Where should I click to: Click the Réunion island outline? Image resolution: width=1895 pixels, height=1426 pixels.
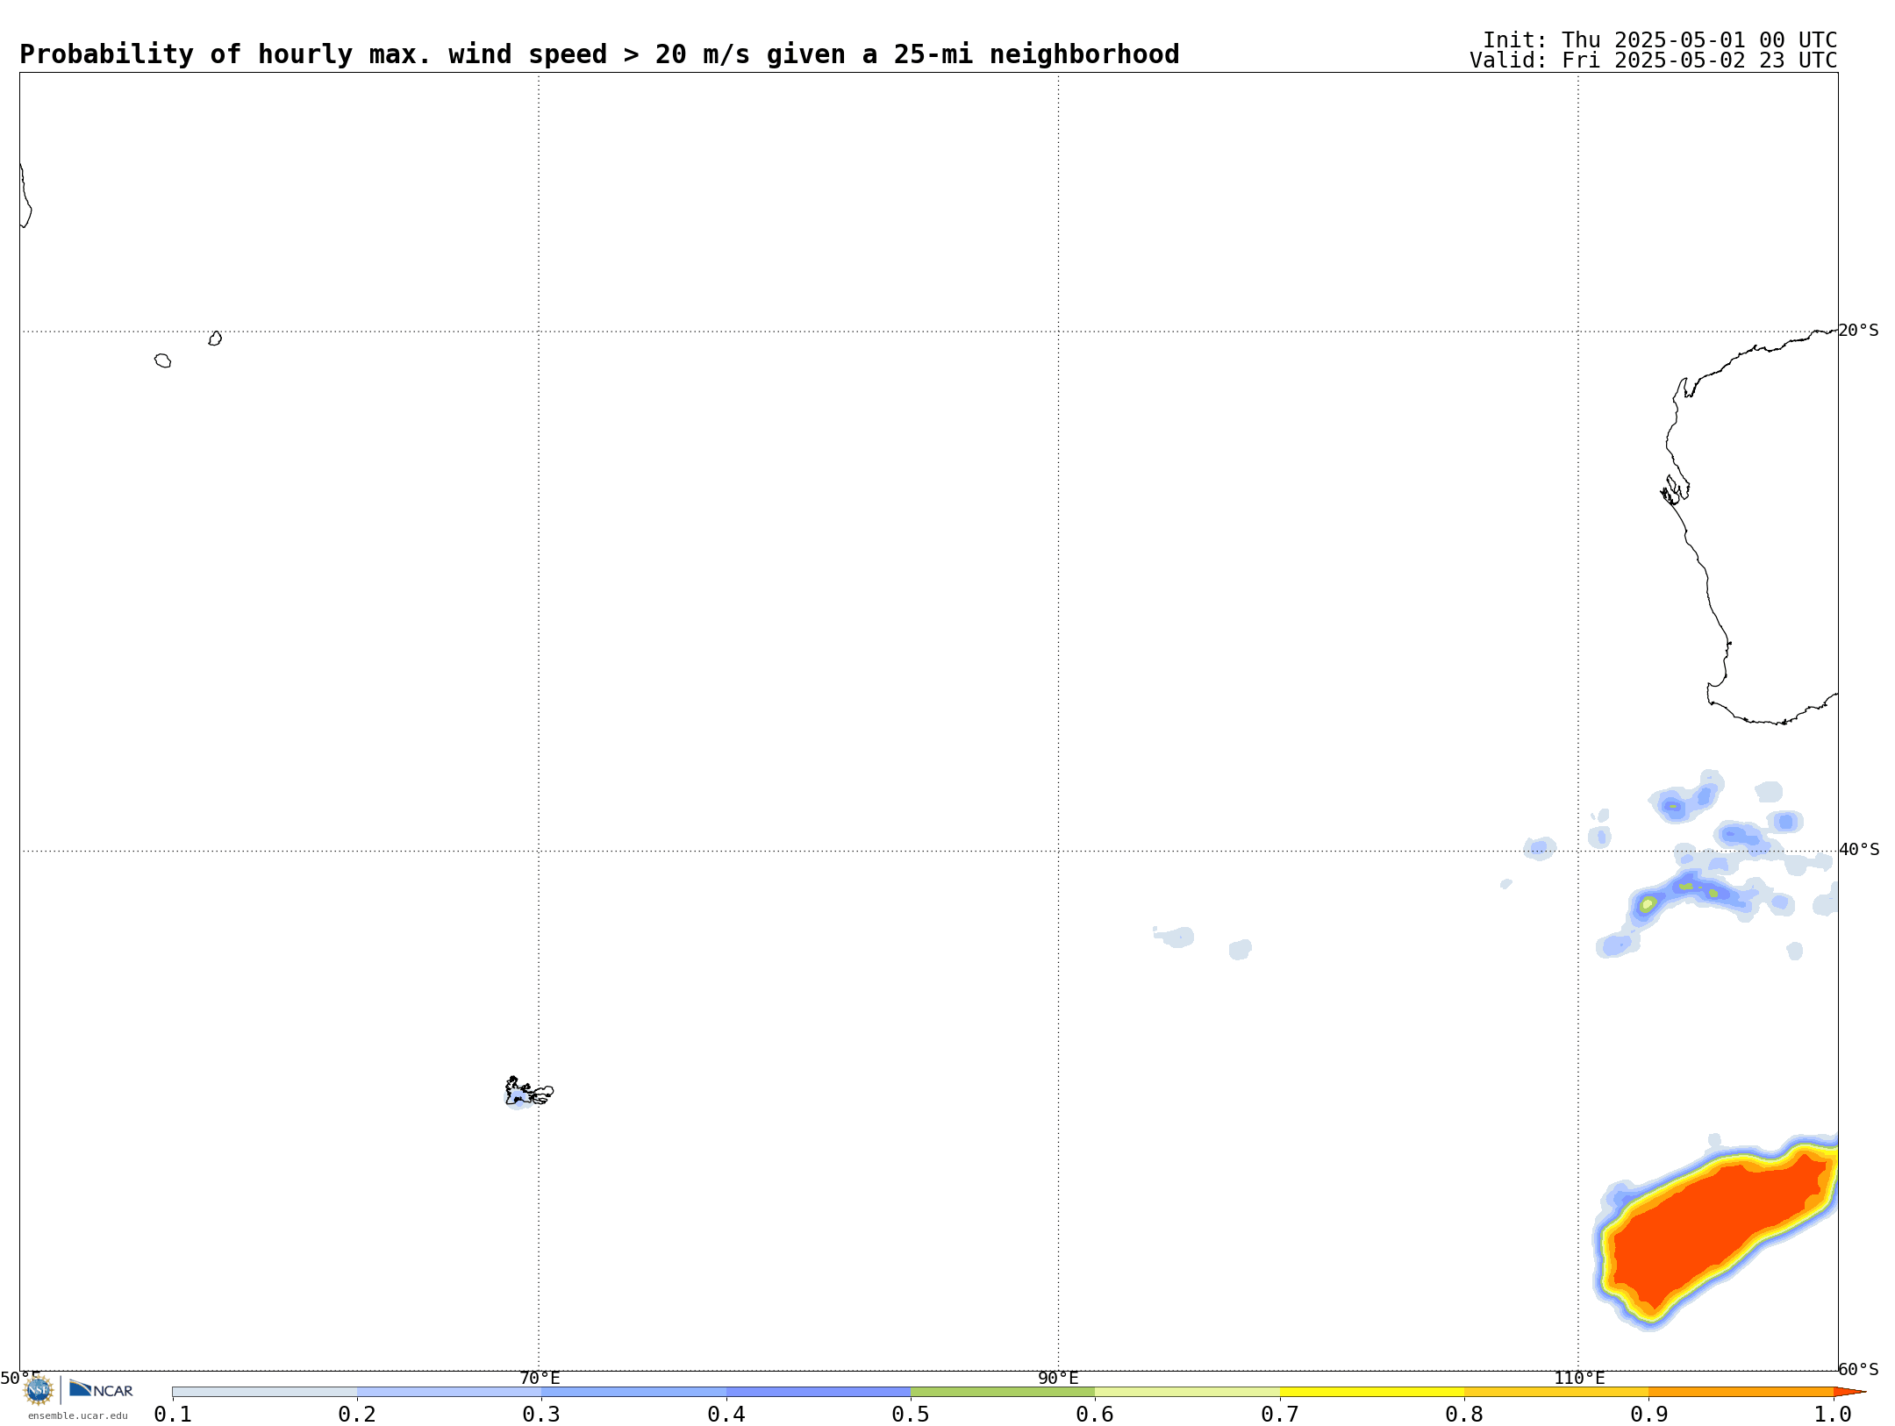tap(162, 360)
